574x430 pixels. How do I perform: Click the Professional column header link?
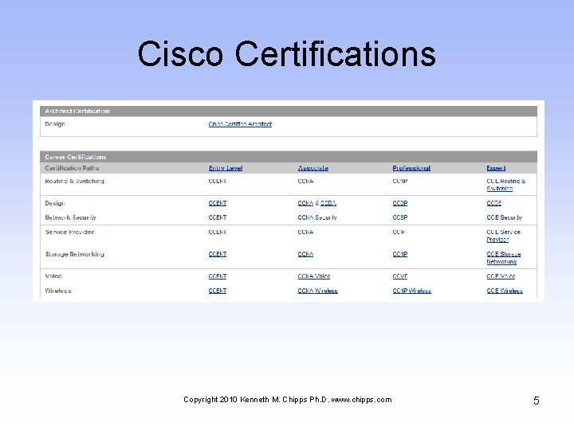point(411,168)
